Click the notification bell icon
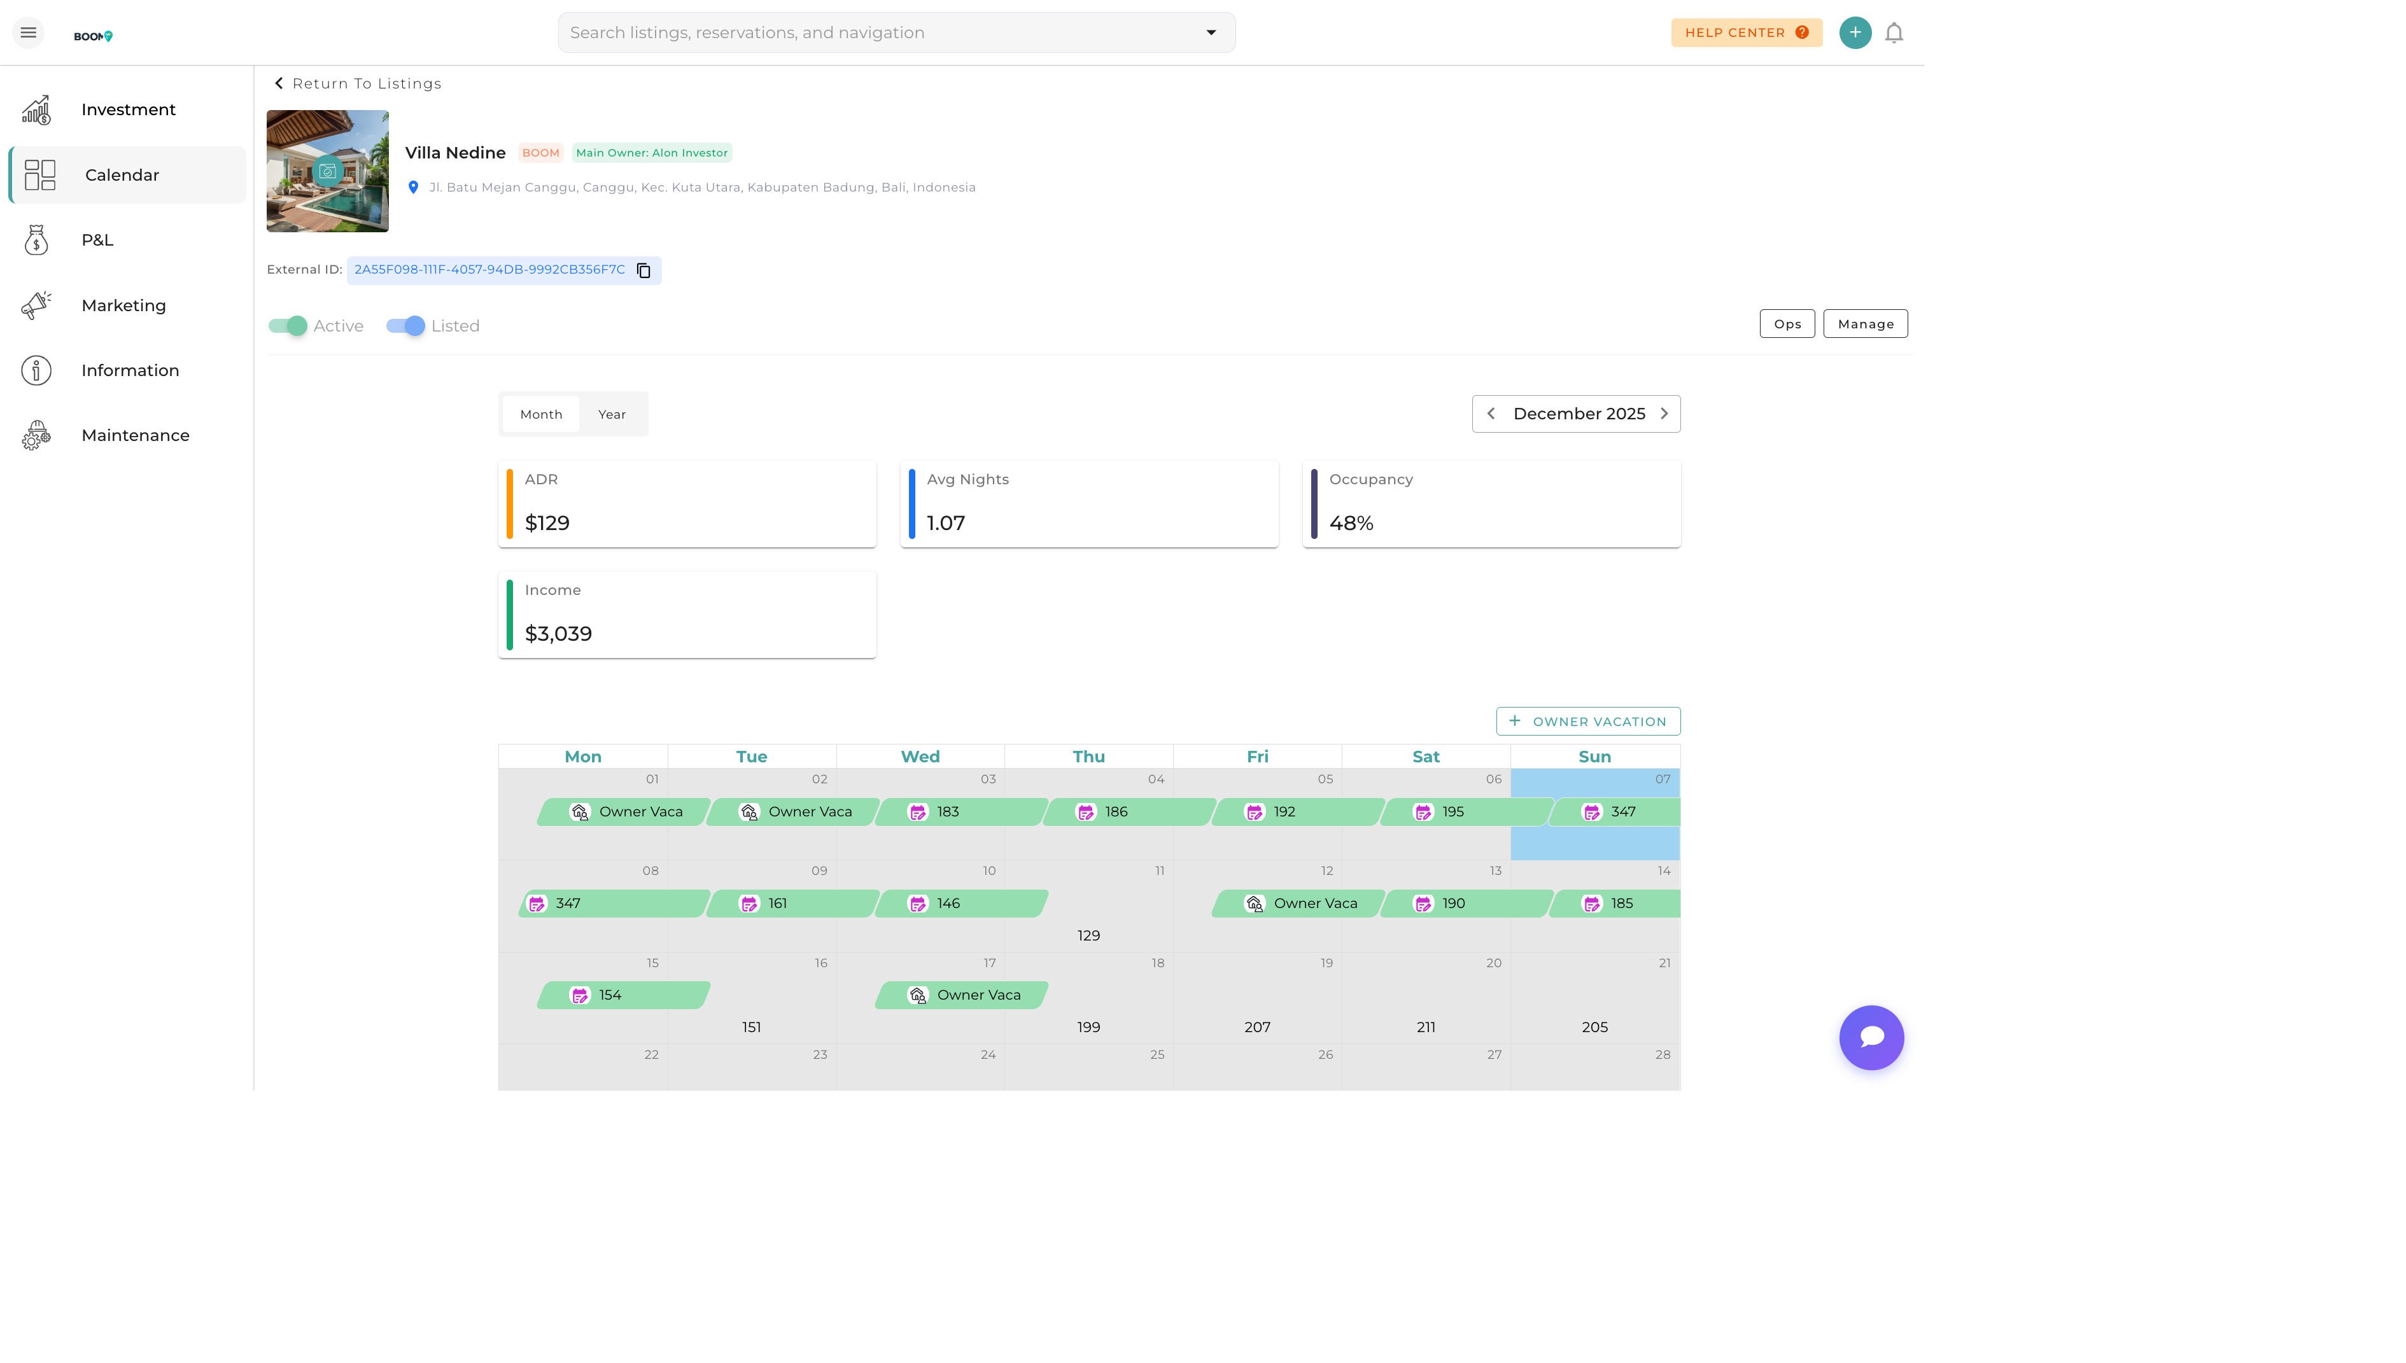This screenshot has width=2406, height=1363. (x=1893, y=32)
